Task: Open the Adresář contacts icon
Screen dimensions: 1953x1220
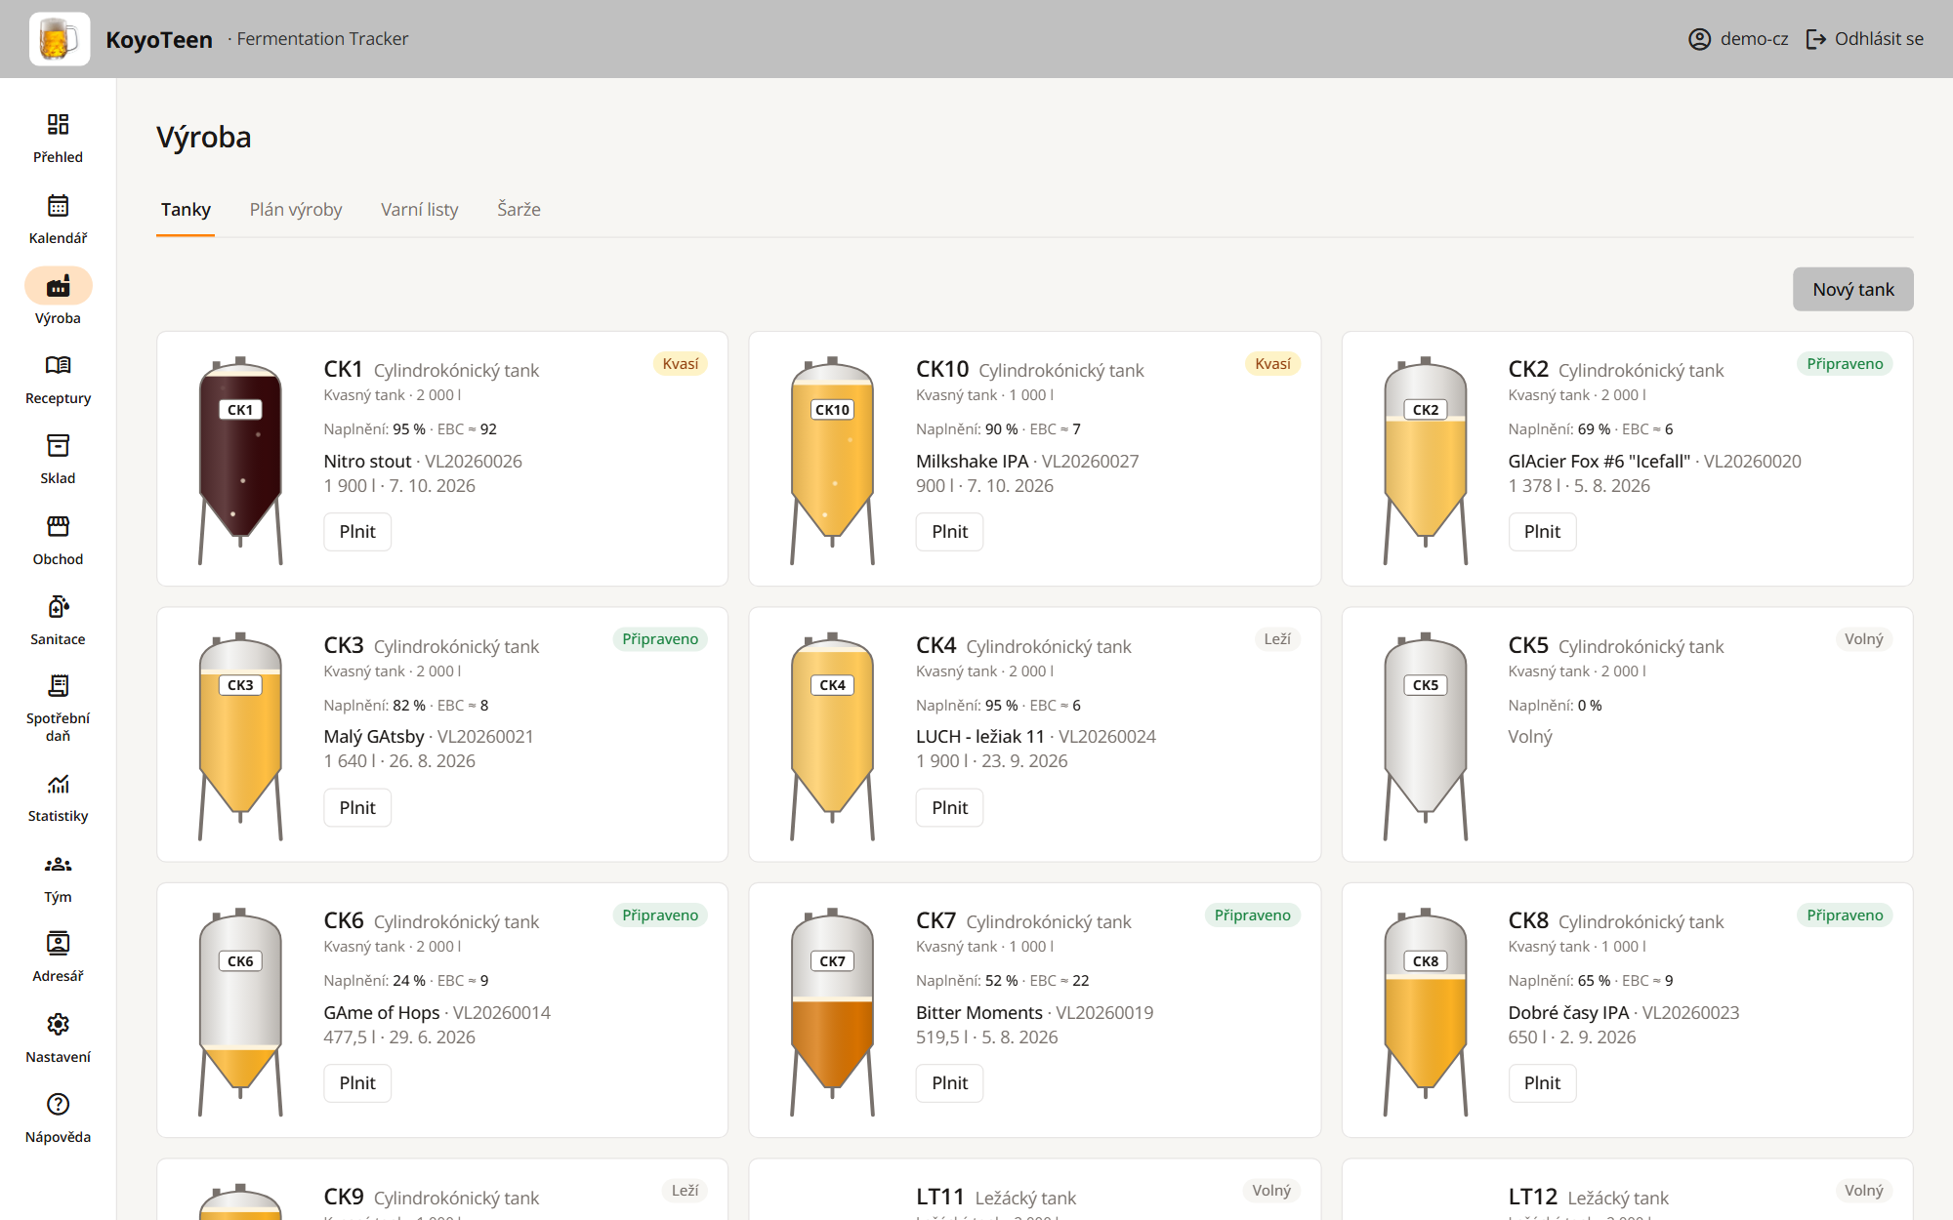Action: click(58, 944)
